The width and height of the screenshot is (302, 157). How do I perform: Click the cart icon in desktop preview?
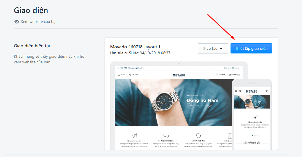tap(230, 75)
